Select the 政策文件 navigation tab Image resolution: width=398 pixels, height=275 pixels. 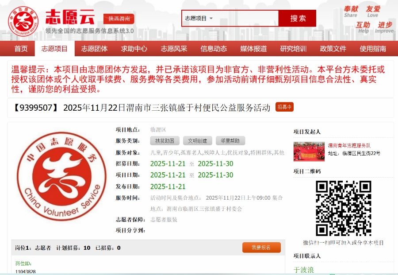tap(333, 49)
